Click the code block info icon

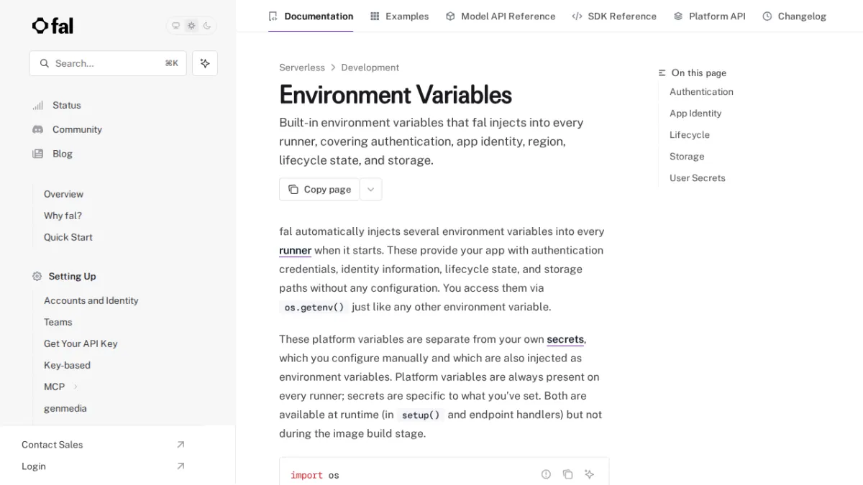click(x=546, y=474)
